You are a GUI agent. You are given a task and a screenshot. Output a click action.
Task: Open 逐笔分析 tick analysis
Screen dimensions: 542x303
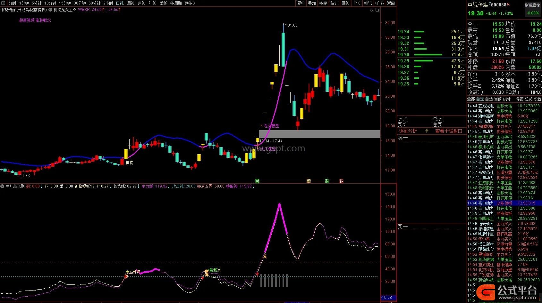click(x=408, y=131)
